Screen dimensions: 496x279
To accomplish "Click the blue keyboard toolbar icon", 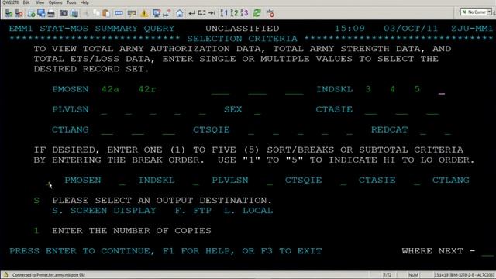I will point(119,13).
